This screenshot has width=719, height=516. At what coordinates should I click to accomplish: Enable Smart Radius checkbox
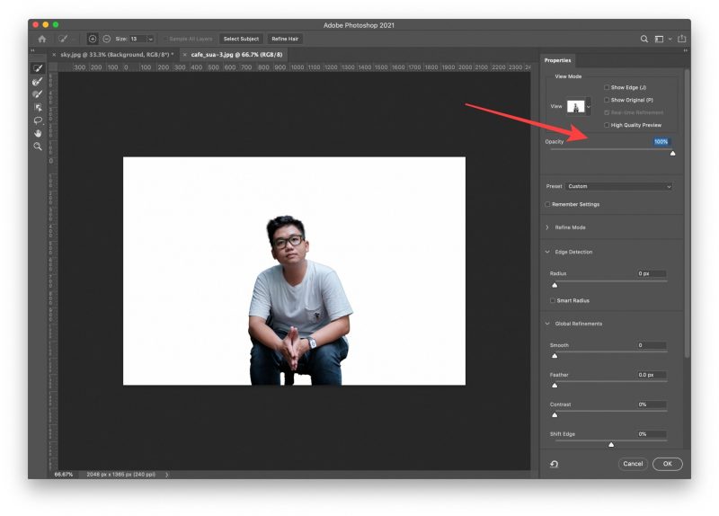point(553,301)
